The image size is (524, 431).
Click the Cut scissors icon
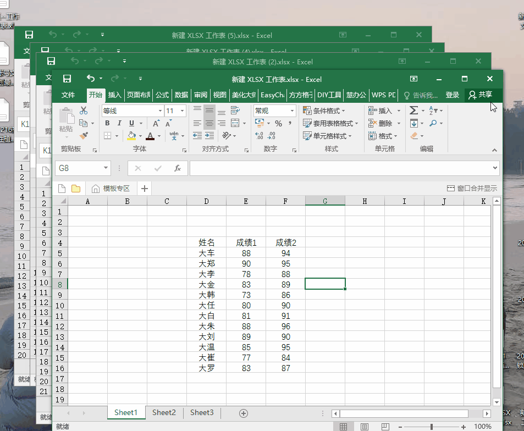[x=84, y=110]
